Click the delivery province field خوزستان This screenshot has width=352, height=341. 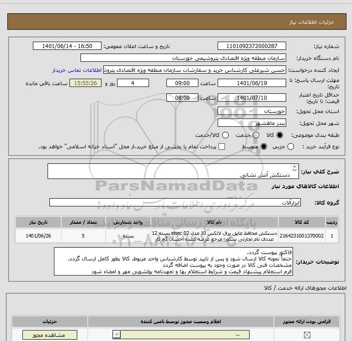251,111
